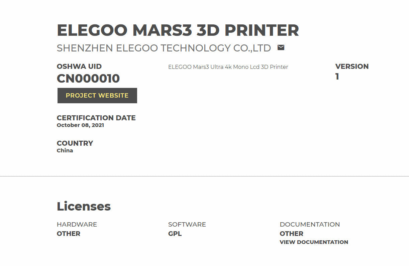Screen dimensions: 409x266
Task: Click the Certification Date label
Action: (96, 118)
